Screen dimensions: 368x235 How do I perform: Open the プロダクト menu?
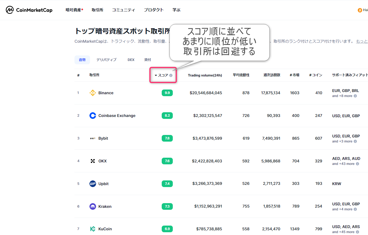point(154,10)
